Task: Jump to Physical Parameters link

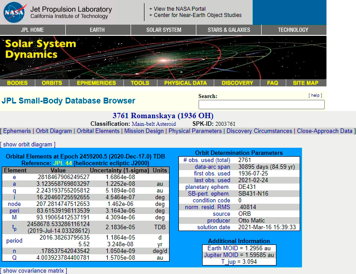Action: tap(195, 131)
